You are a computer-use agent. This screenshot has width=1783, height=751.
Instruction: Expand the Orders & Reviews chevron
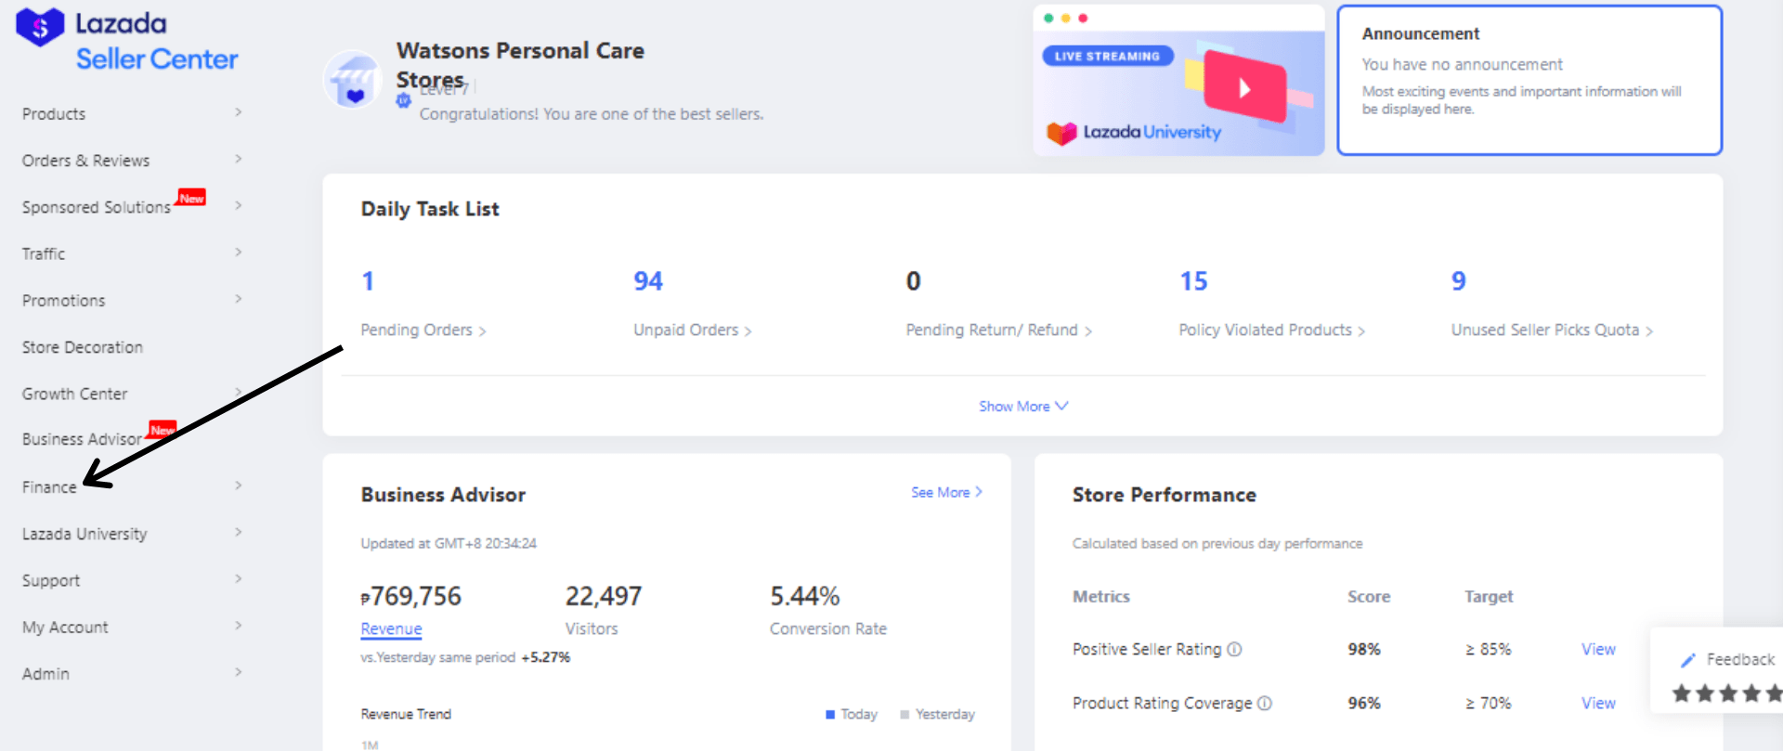pyautogui.click(x=239, y=159)
